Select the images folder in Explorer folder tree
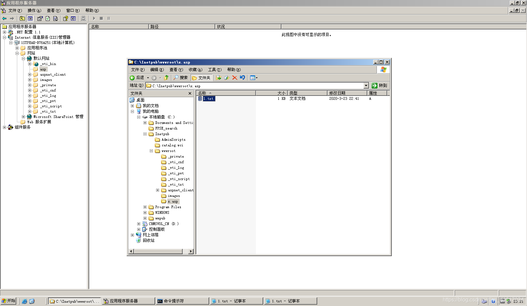The image size is (527, 306). [174, 196]
